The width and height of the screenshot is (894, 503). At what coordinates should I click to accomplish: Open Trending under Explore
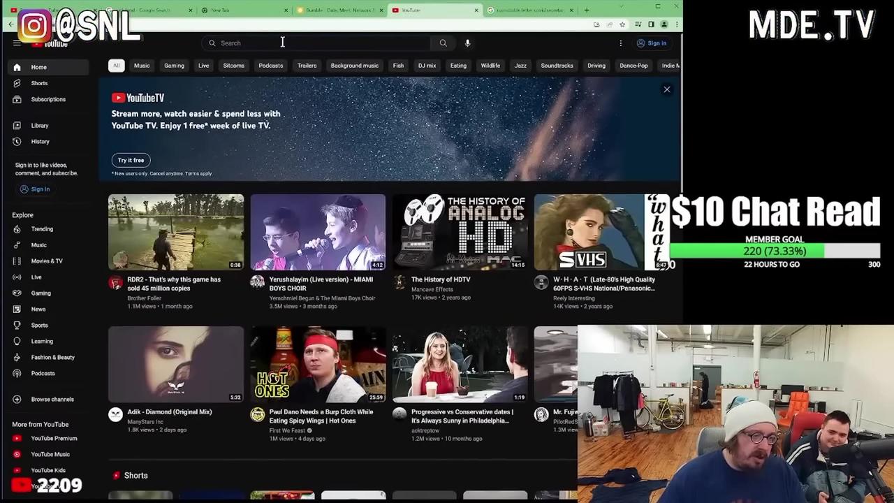click(x=42, y=228)
